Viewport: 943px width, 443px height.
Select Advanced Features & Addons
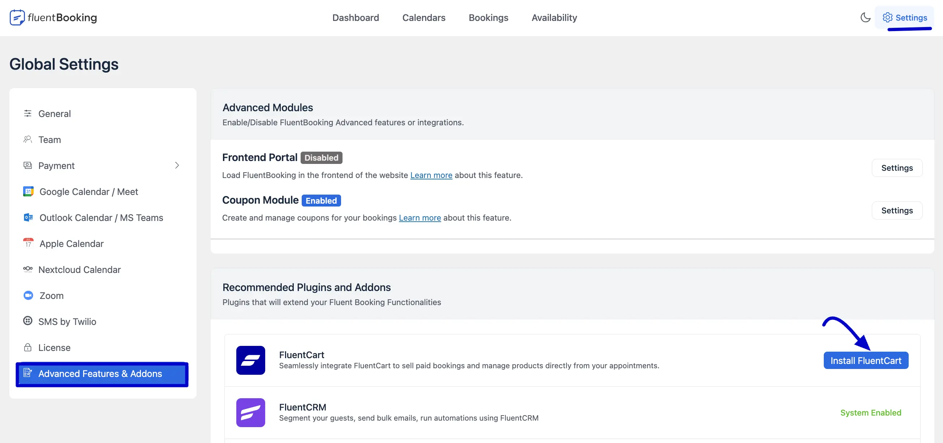[x=102, y=374]
